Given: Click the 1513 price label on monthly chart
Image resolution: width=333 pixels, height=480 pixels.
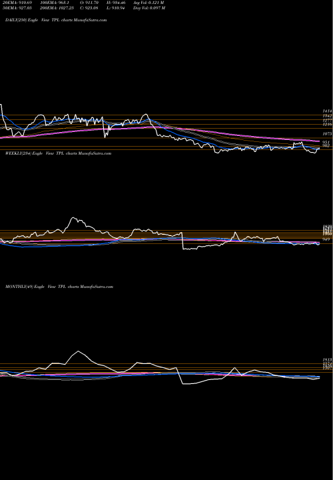Looking at the screenshot, I should click(x=327, y=360).
